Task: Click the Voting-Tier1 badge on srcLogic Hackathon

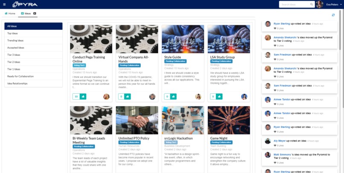Action: [171, 142]
